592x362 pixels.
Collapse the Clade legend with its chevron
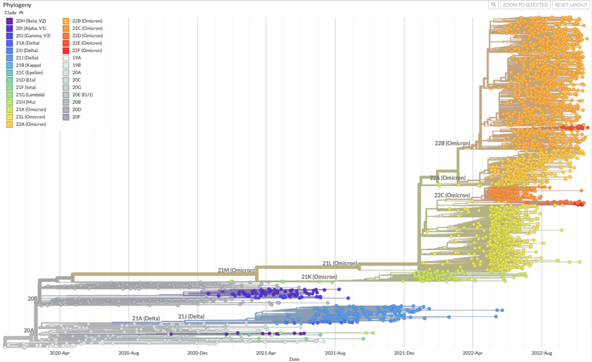pyautogui.click(x=21, y=12)
